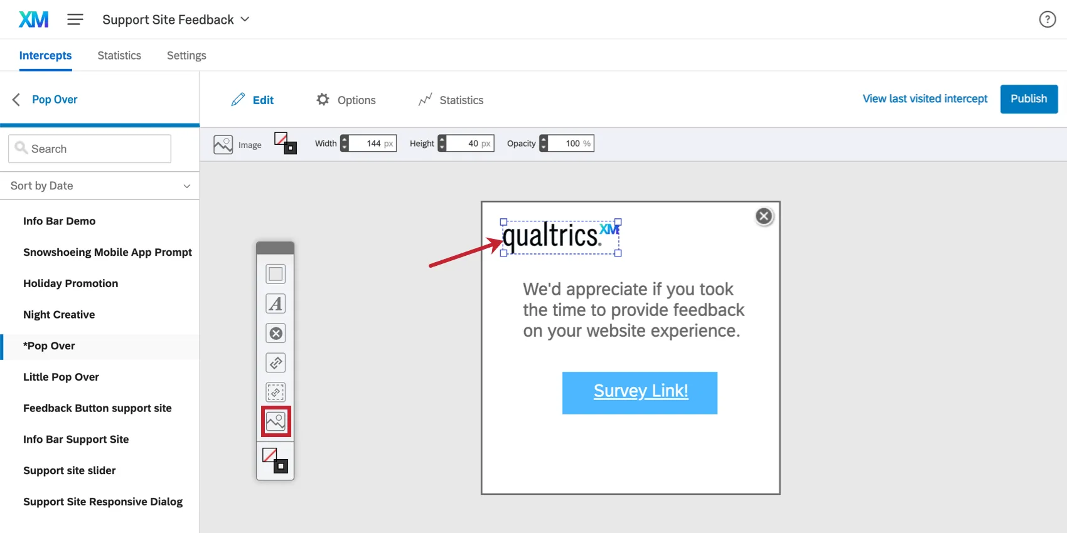Open the creative Statistics tab with graph icon

tap(451, 100)
